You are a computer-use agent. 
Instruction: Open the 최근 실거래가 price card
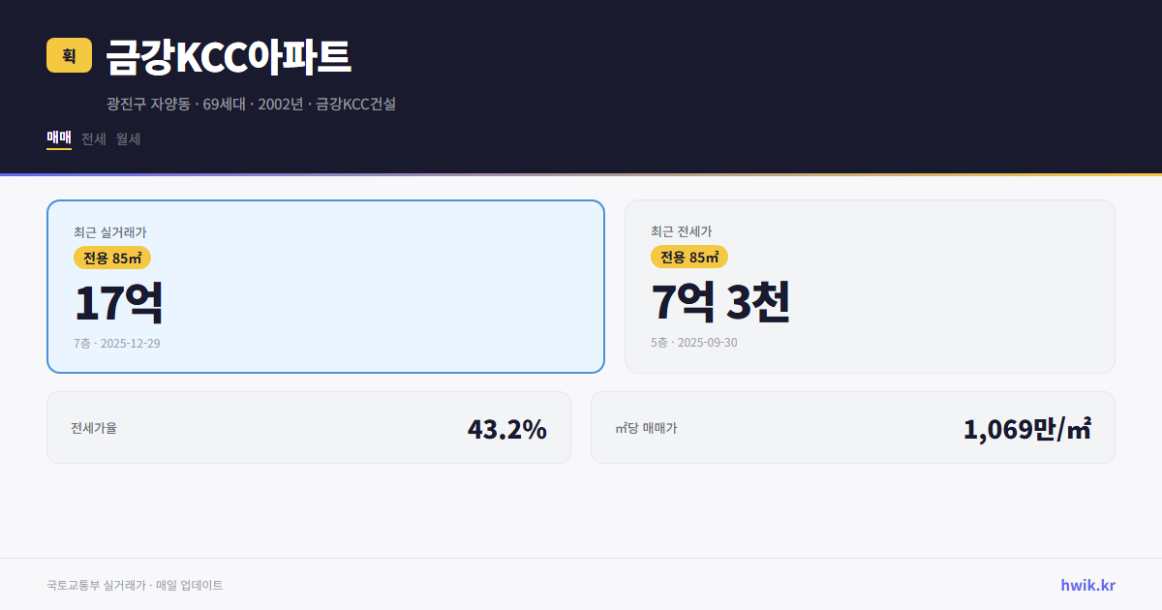(x=324, y=286)
